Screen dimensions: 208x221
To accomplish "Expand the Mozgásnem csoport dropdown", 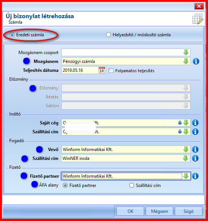I will point(186,53).
